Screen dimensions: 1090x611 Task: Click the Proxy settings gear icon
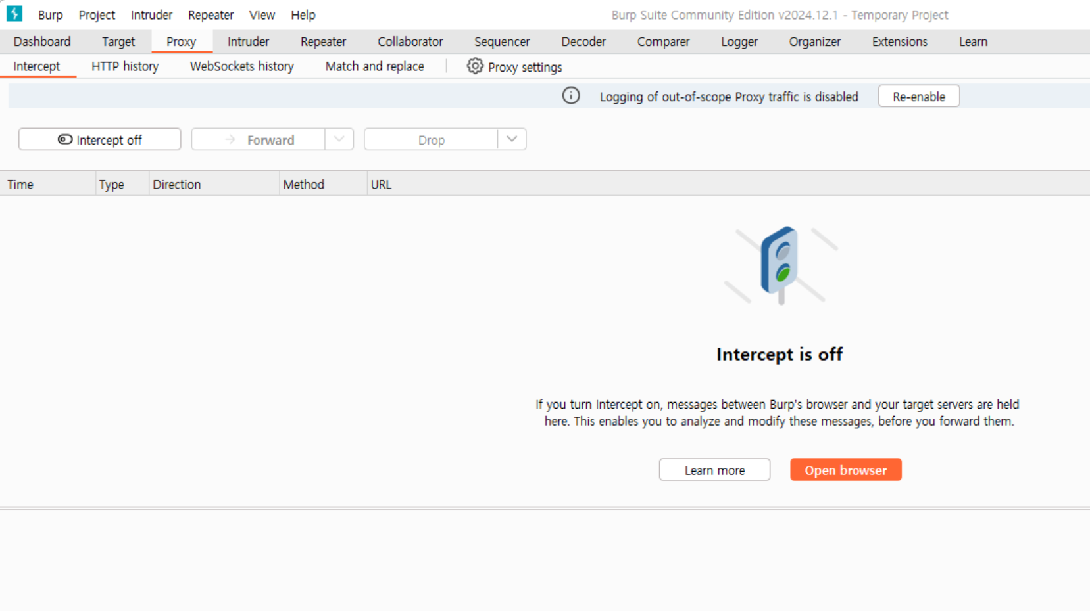pyautogui.click(x=475, y=66)
